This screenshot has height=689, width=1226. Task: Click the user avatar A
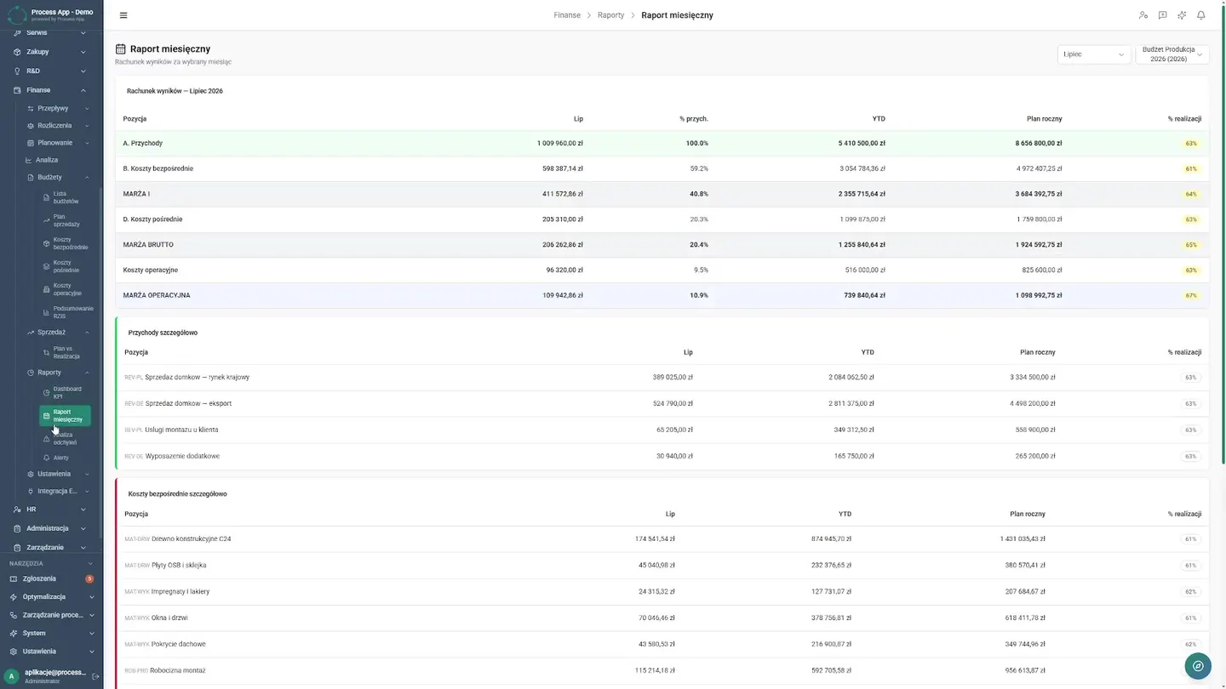[x=12, y=676]
